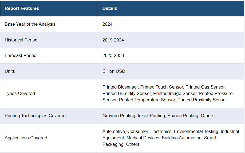Image resolution: width=245 pixels, height=153 pixels.
Task: Click the Billion USD value
Action: tap(114, 71)
